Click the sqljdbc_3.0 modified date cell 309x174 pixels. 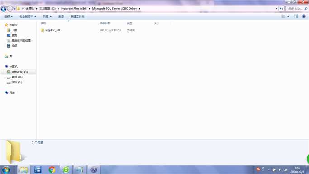(110, 30)
